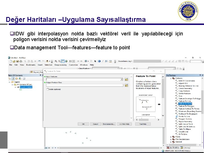Screen dimensions: 204x153
Task: Select the Pan hand tool
Action: click(x=63, y=61)
